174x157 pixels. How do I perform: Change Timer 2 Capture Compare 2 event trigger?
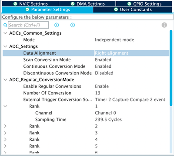[130, 100]
